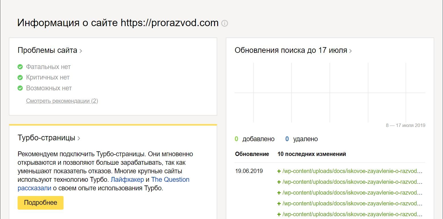
Task: Expand the chevron after "Обновления поиска до 17 июля"
Action: pos(351,51)
